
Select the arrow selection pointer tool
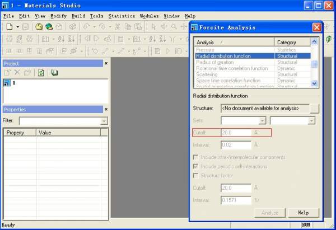tap(153, 27)
